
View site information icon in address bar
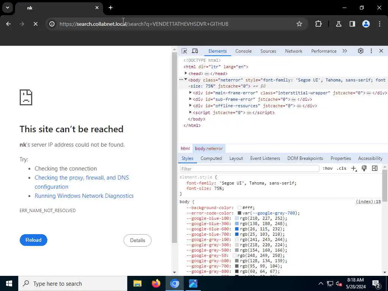[52, 24]
